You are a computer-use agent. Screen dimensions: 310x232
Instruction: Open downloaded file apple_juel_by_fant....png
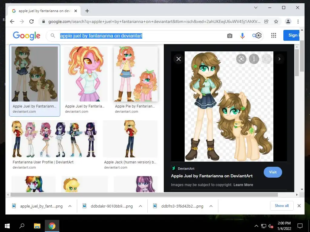pos(37,206)
